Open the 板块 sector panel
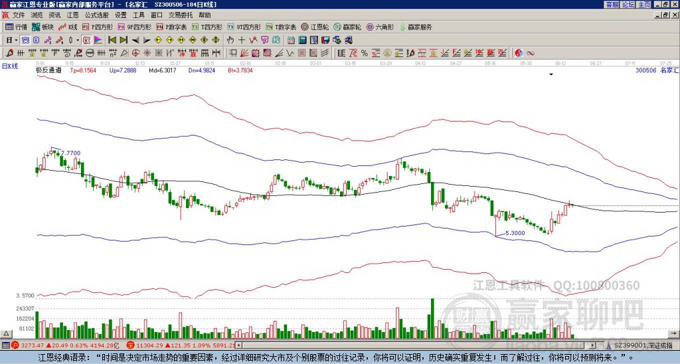 42,27
